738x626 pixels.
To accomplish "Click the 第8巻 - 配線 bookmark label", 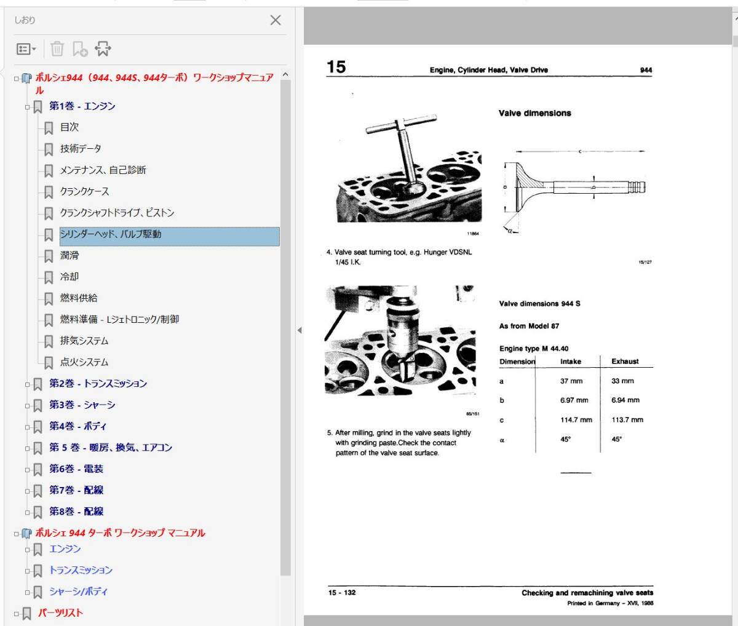I will pos(76,511).
